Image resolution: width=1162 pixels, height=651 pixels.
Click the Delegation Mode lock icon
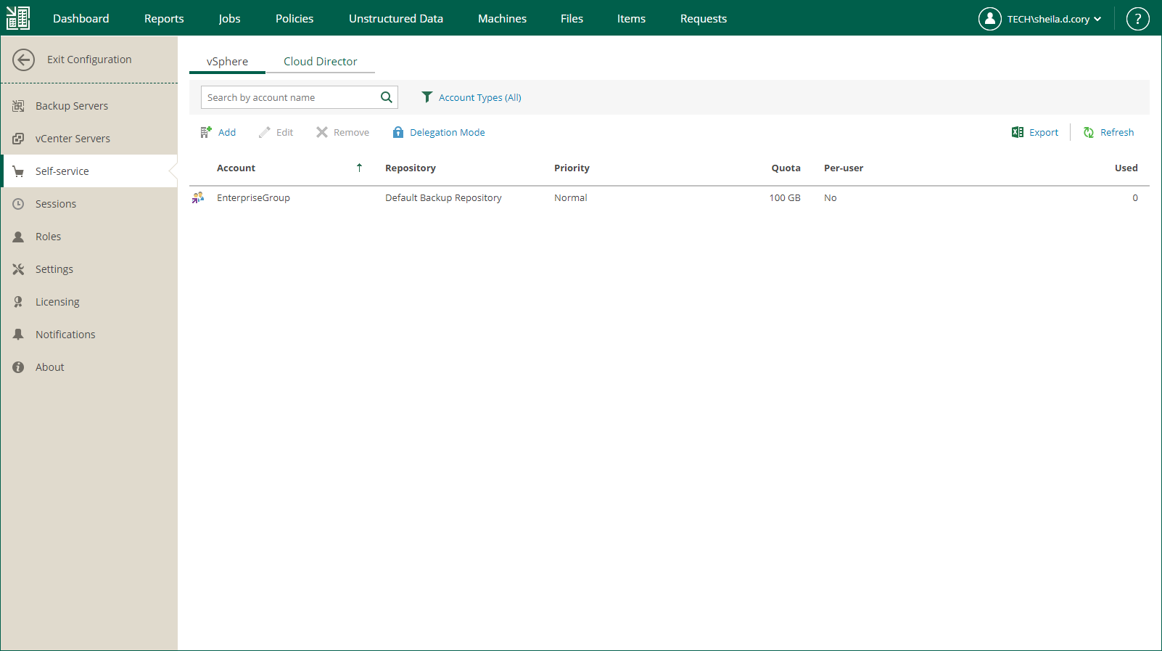(x=398, y=132)
